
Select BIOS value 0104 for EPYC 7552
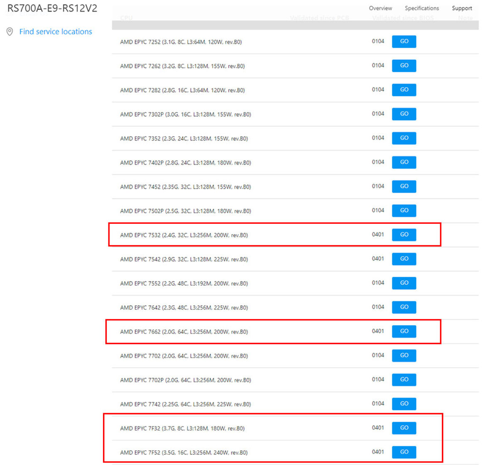point(378,283)
